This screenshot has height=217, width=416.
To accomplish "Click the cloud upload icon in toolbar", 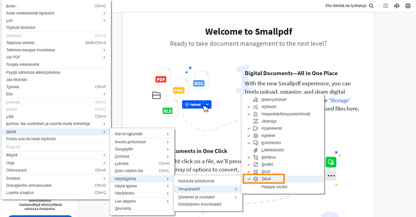I will coord(397,6).
